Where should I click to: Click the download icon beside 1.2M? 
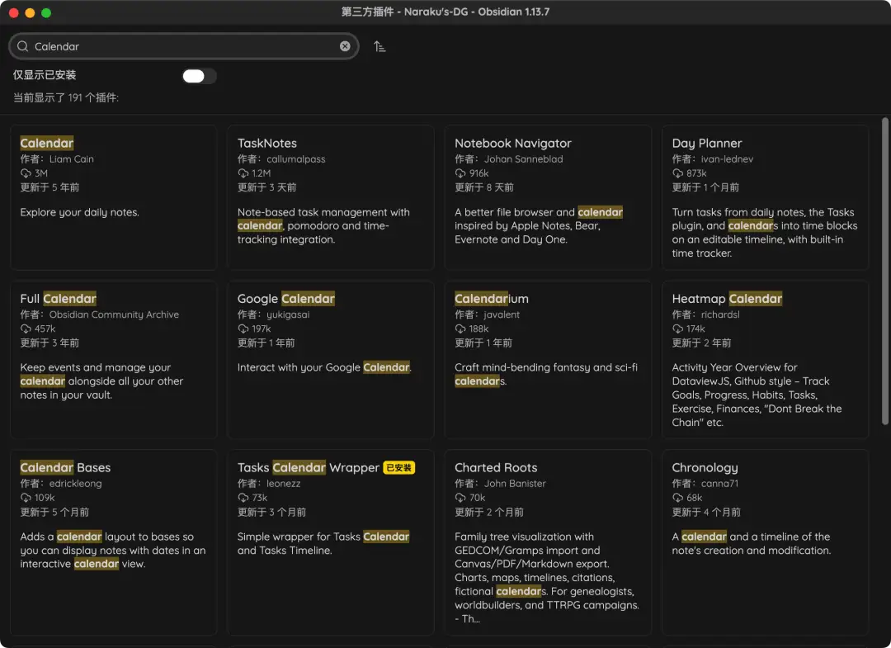click(x=243, y=173)
